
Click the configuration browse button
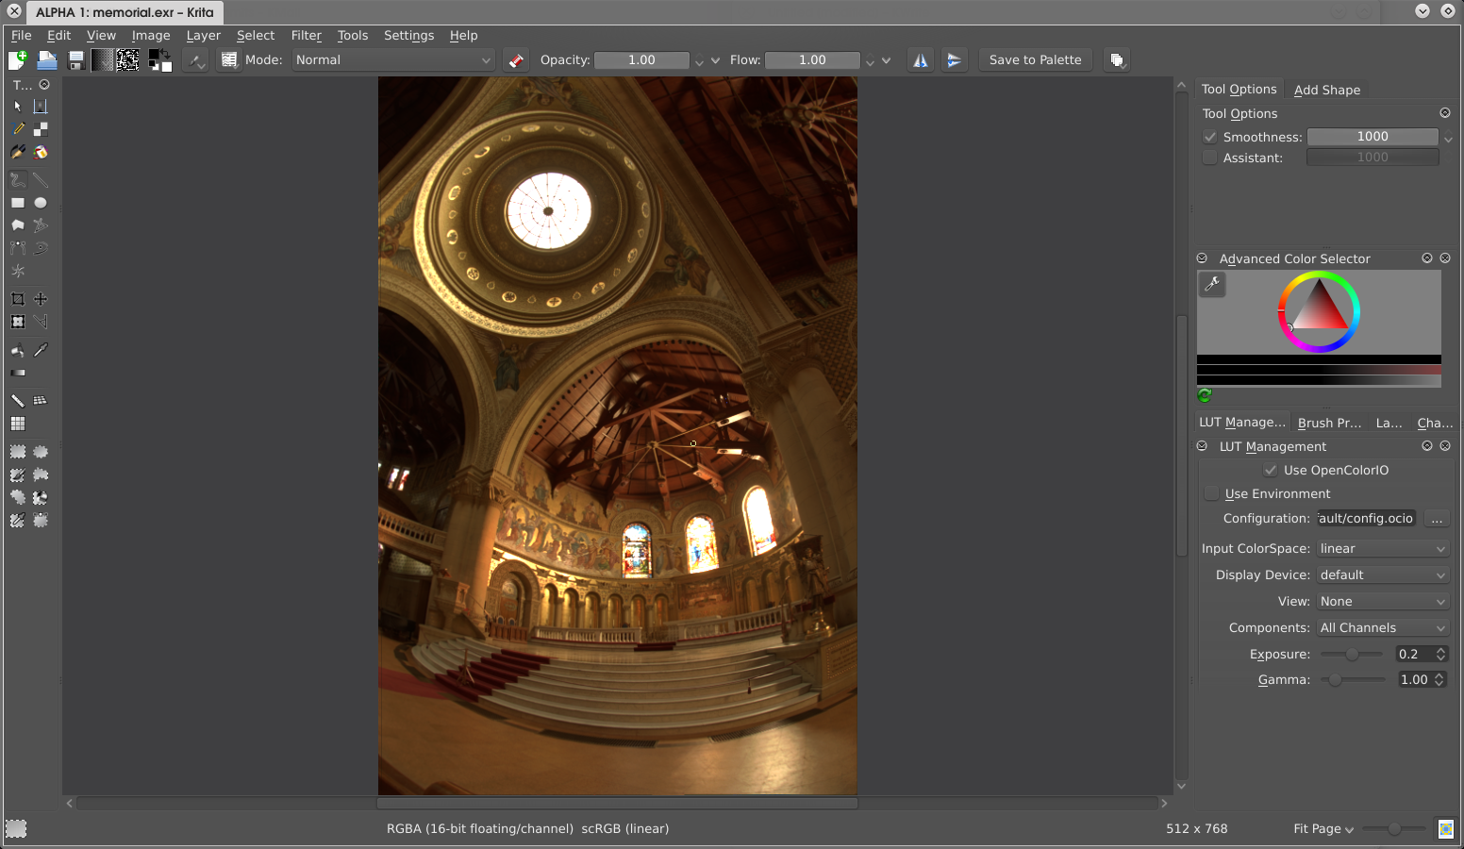click(1436, 519)
